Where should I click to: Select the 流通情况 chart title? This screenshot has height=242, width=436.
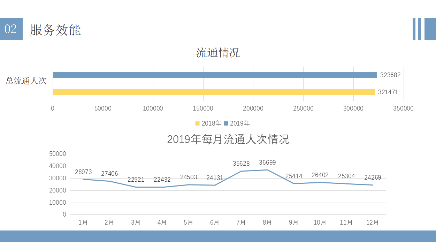tap(218, 53)
